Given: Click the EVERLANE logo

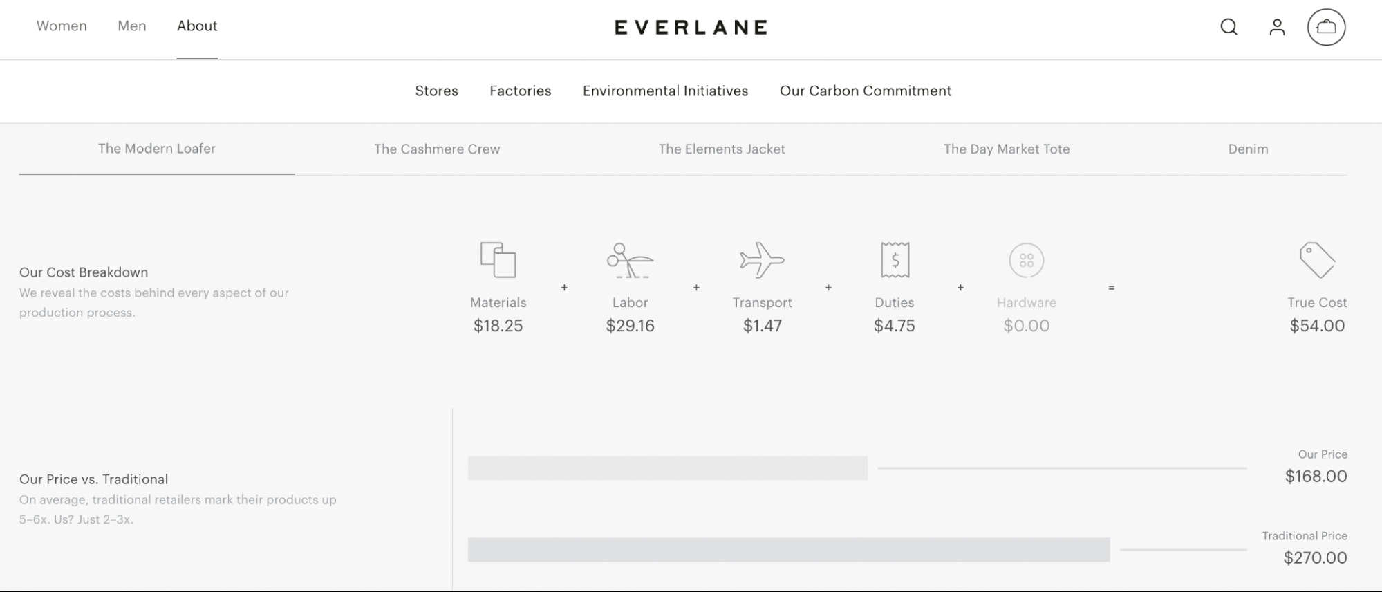Looking at the screenshot, I should click(x=691, y=27).
